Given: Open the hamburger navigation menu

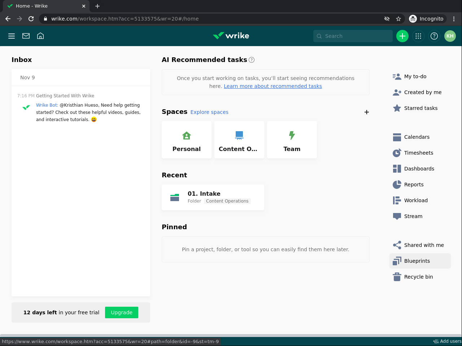Looking at the screenshot, I should coord(12,36).
